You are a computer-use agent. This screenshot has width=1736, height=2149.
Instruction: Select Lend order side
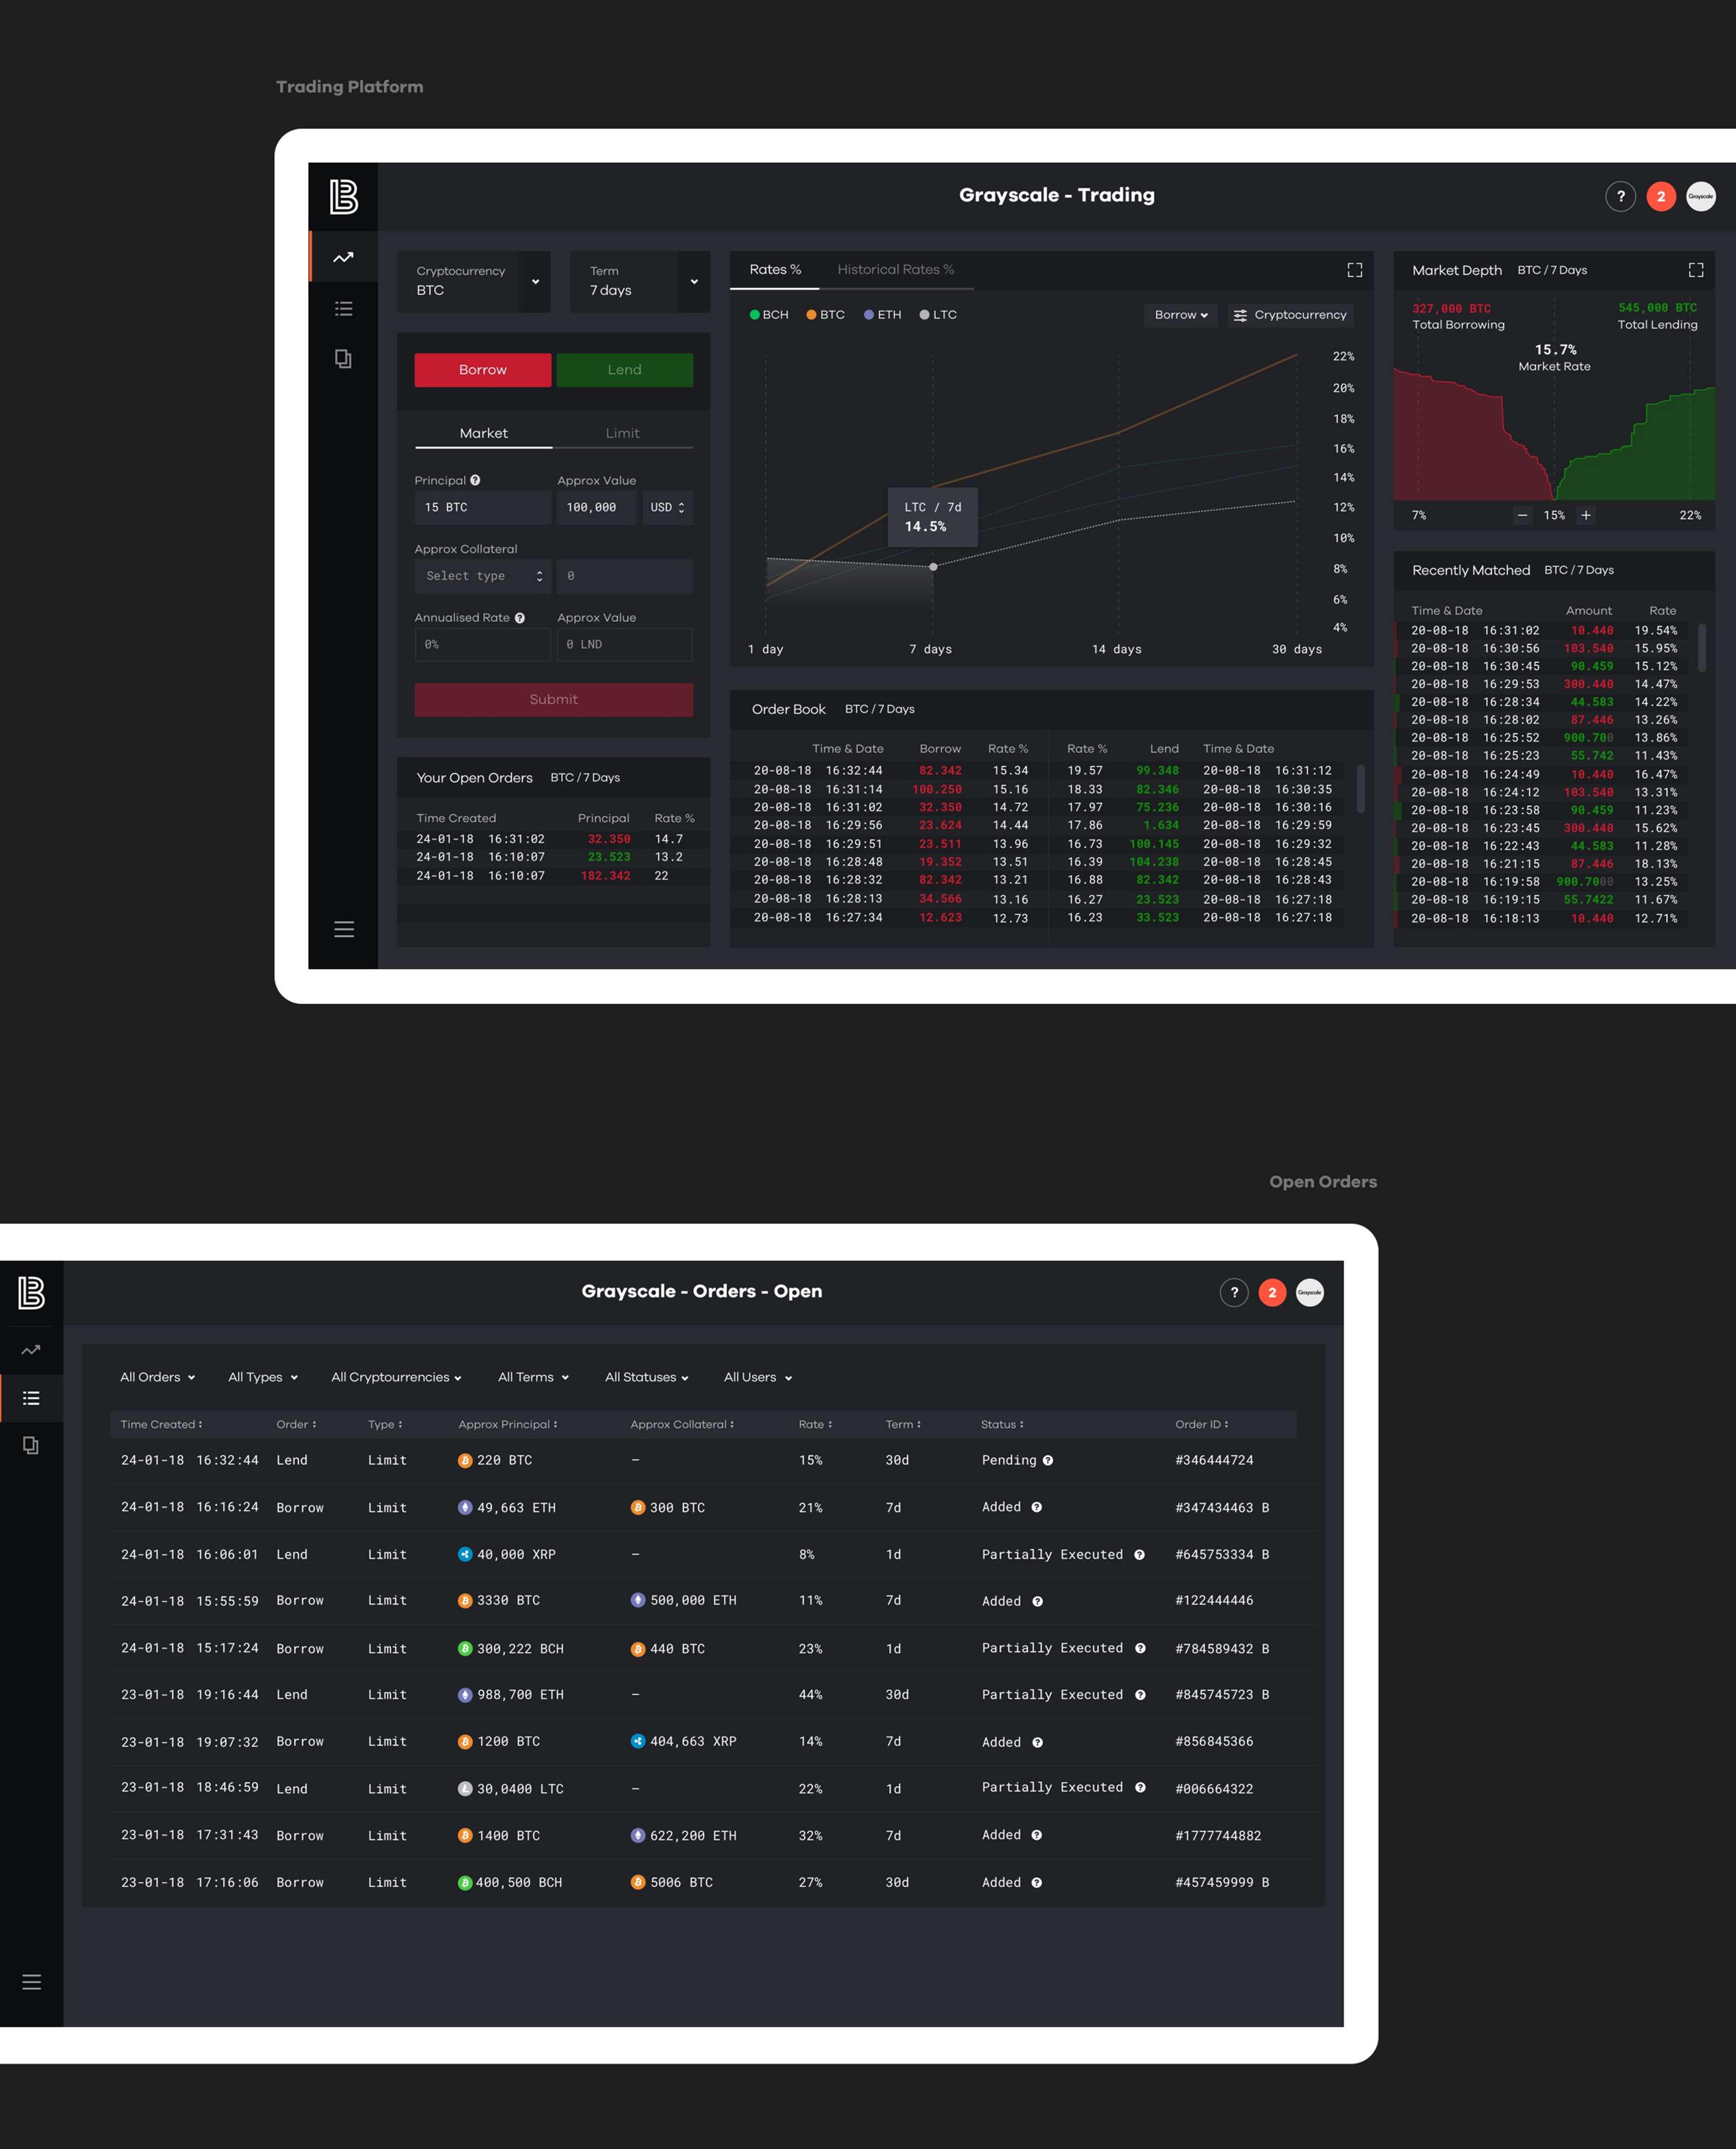pyautogui.click(x=624, y=370)
